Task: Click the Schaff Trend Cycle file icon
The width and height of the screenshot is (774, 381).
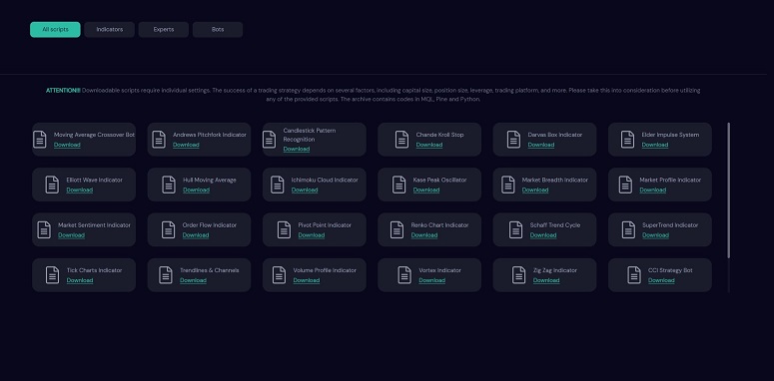Action: pyautogui.click(x=516, y=229)
